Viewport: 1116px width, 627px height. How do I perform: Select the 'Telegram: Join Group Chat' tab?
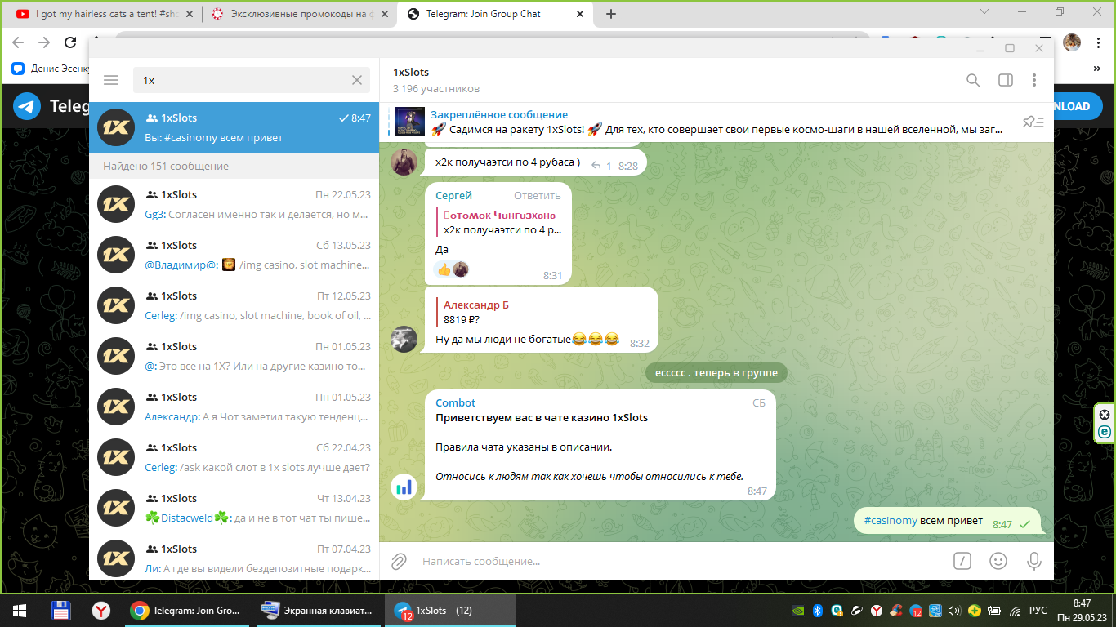(x=493, y=14)
